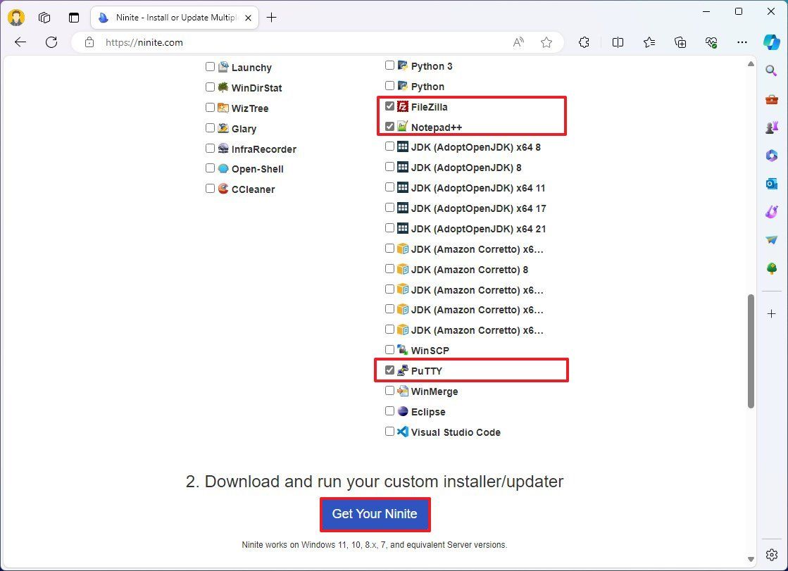Click the FileZilla app icon
Viewport: 788px width, 571px height.
[x=402, y=106]
